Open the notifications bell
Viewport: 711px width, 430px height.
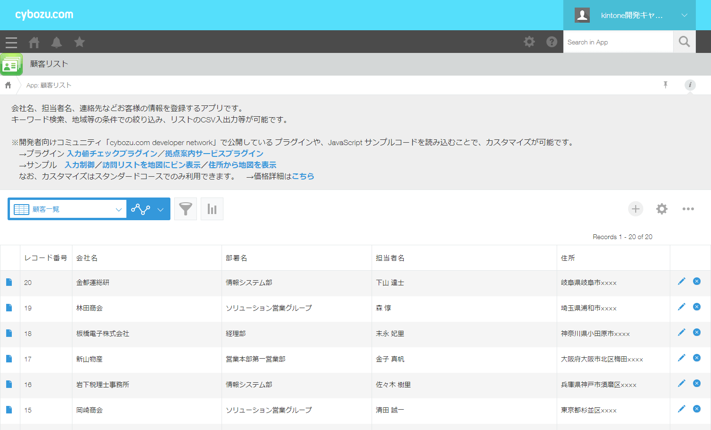56,43
